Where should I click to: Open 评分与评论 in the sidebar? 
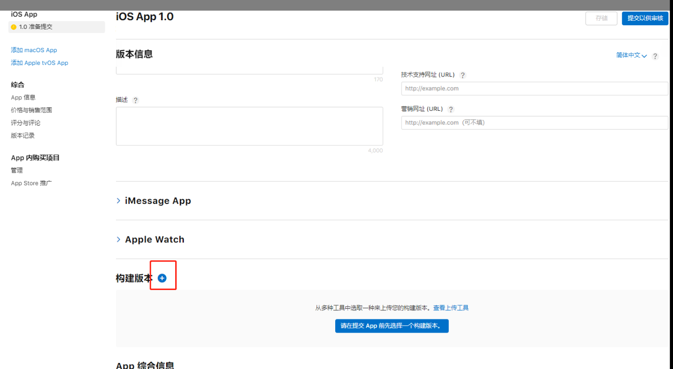(26, 122)
